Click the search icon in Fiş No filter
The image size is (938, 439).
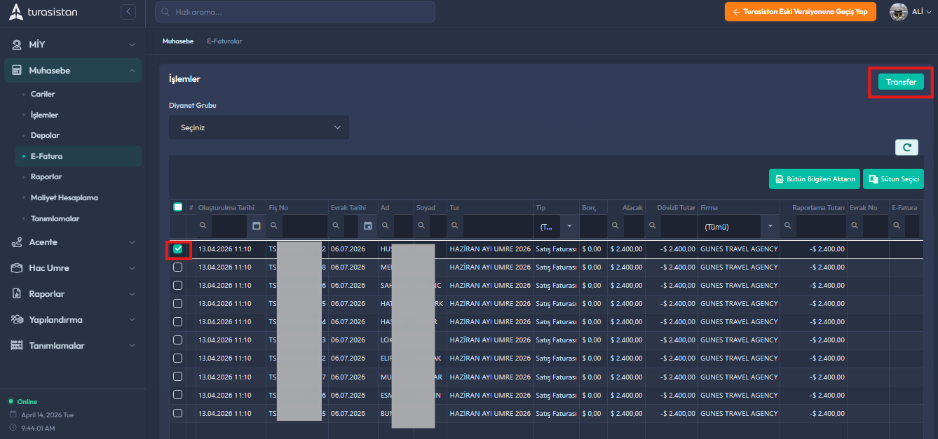click(273, 226)
